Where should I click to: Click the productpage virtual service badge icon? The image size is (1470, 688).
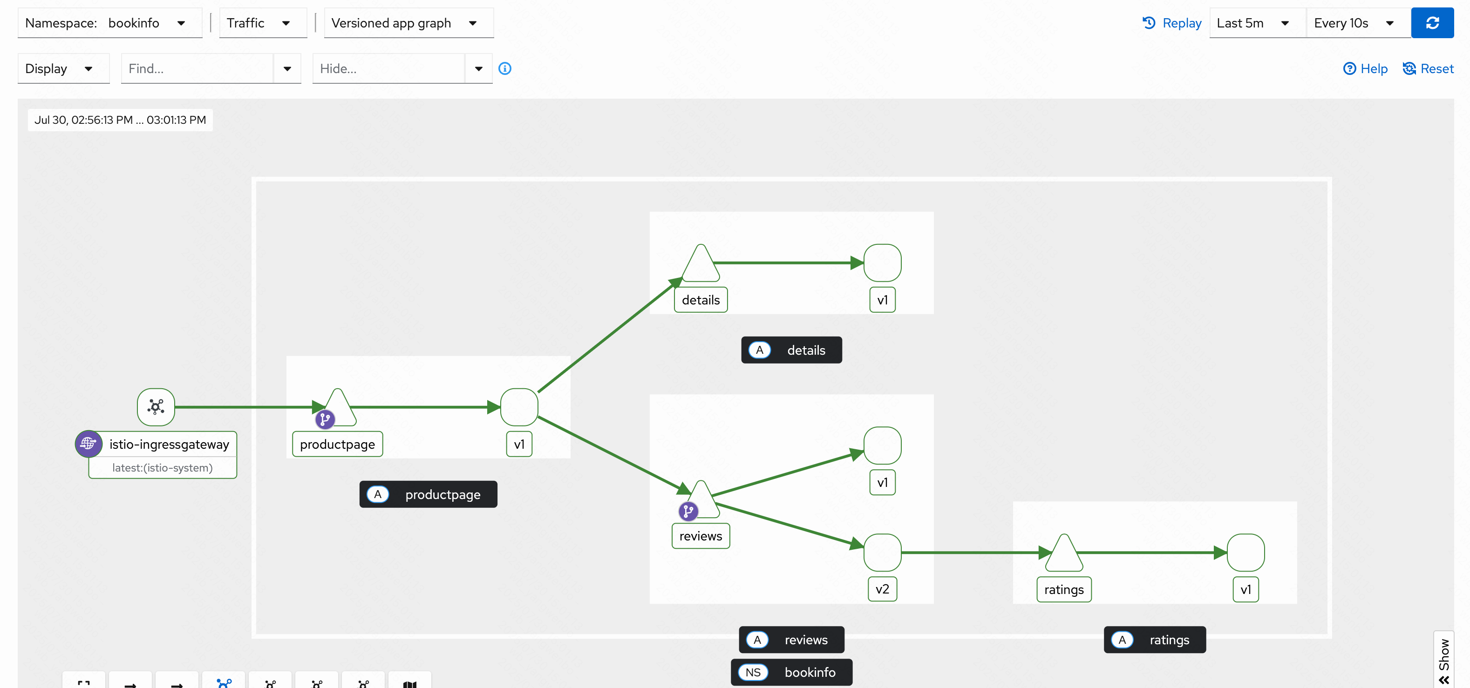[325, 419]
